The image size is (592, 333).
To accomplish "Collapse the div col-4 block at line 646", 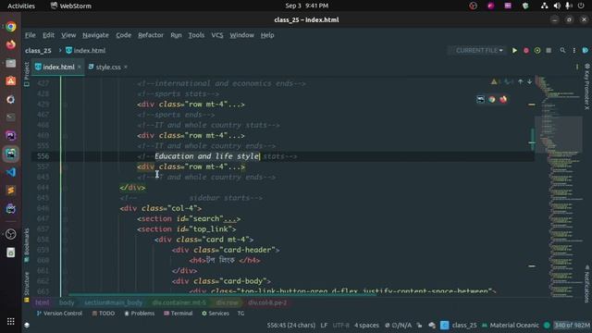I will point(66,208).
